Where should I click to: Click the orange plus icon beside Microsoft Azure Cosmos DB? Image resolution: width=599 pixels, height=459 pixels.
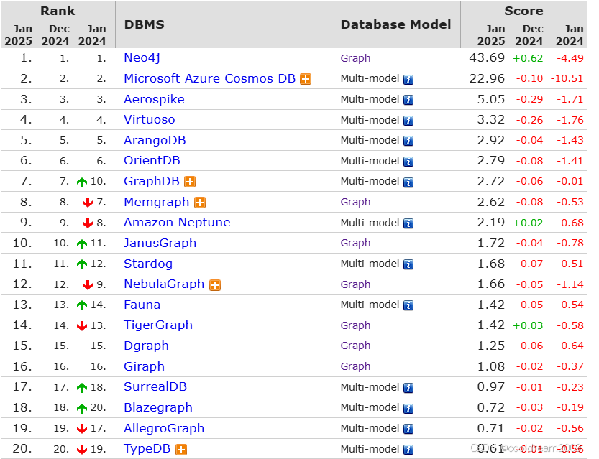tap(306, 79)
